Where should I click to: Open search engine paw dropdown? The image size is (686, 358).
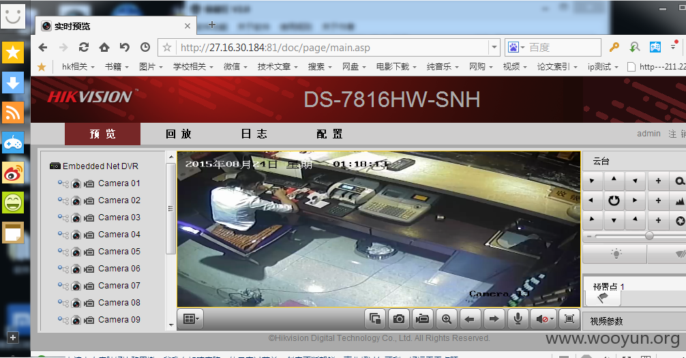(x=516, y=47)
